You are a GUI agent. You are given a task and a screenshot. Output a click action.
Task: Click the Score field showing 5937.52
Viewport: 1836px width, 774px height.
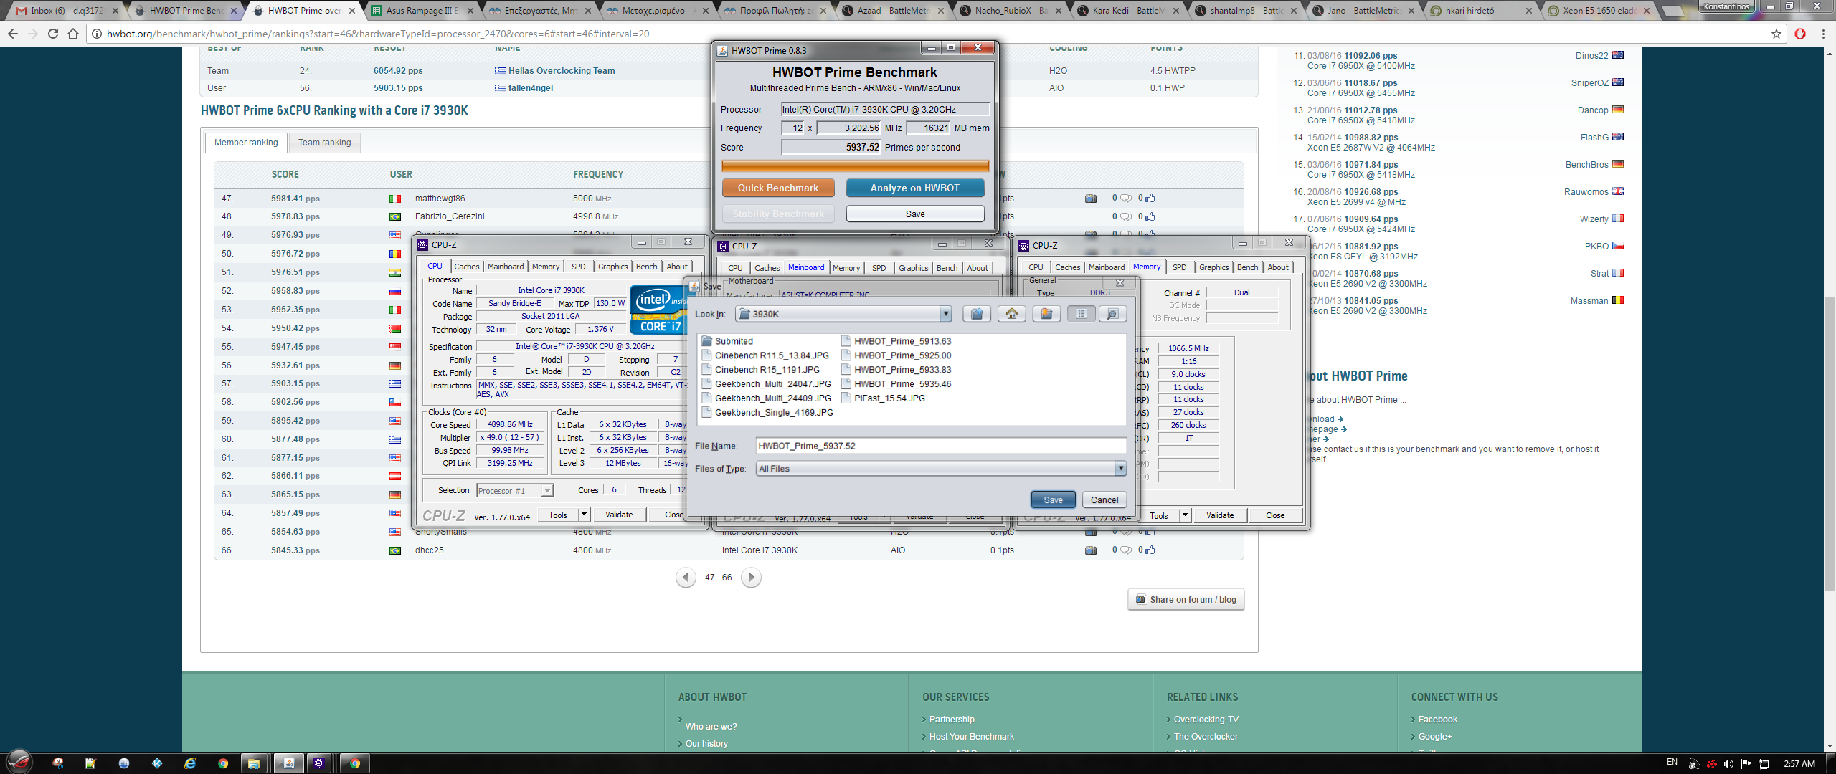pos(831,147)
